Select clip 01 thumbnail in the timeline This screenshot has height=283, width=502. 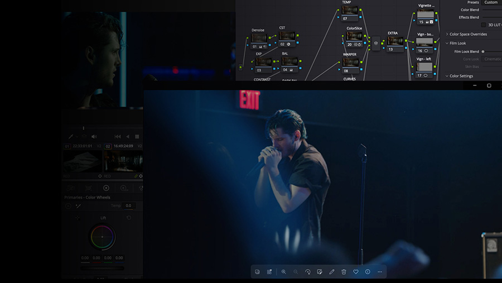pos(83,161)
